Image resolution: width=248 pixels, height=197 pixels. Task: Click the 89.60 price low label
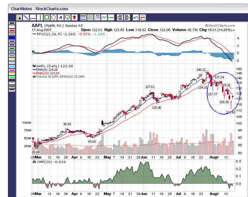pyautogui.click(x=92, y=142)
